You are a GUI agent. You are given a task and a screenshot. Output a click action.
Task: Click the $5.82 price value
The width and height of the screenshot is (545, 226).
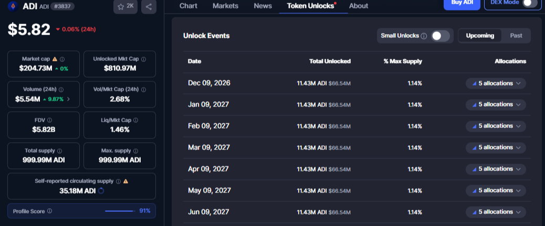pos(29,29)
